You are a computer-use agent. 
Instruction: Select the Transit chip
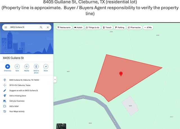[x=107, y=28]
